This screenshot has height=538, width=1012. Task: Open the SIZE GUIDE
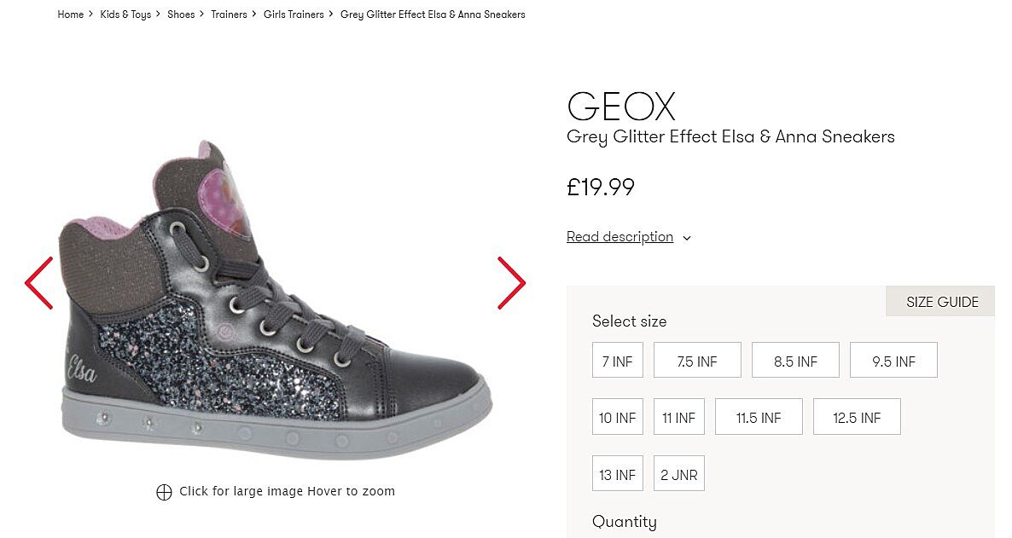point(941,302)
